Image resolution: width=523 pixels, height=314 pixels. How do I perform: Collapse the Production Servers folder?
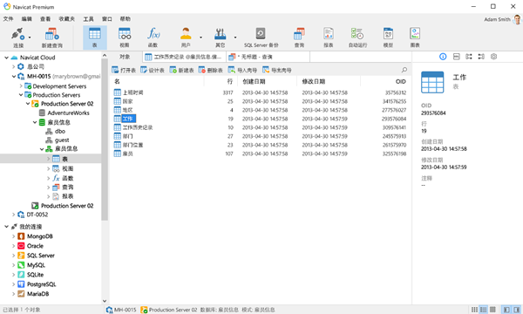21,95
